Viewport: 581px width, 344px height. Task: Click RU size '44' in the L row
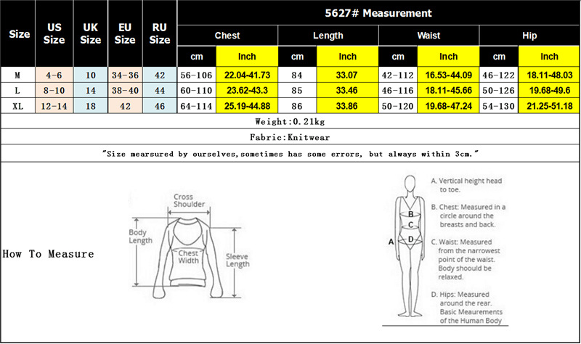[160, 90]
